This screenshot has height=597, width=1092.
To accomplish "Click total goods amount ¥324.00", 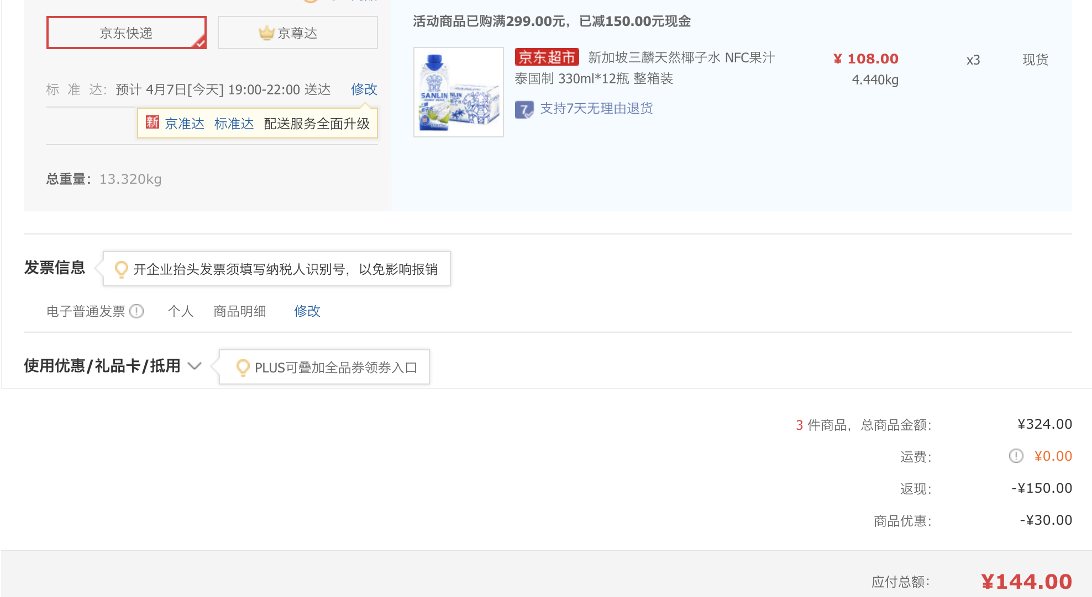I will 1044,424.
